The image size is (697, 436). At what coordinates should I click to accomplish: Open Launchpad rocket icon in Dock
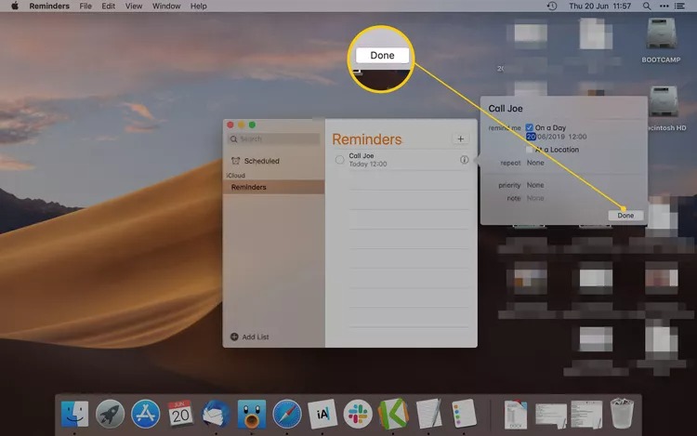110,414
